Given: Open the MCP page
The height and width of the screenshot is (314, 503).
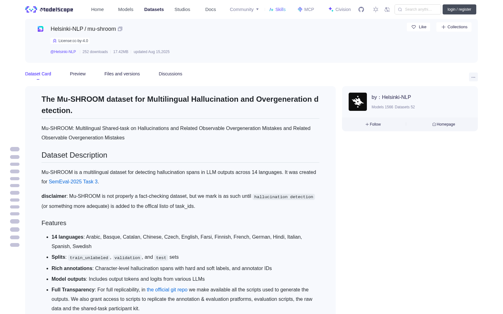Looking at the screenshot, I should click(x=306, y=9).
